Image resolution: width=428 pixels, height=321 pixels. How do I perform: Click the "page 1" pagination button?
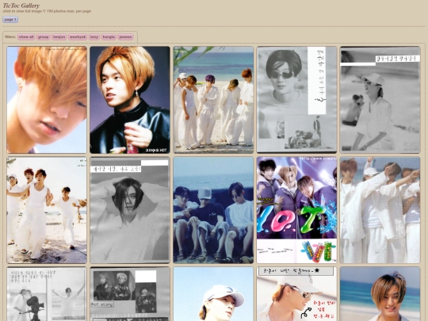(x=10, y=20)
